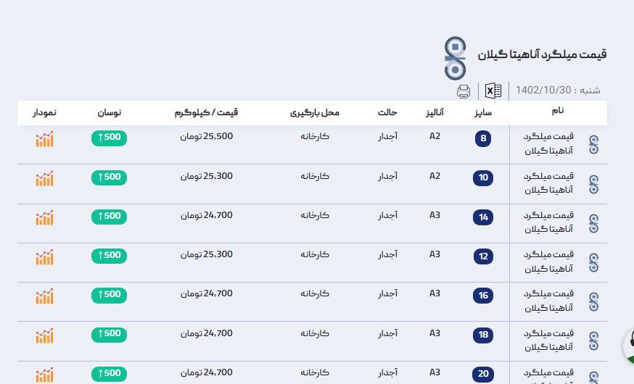
Task: Select the size 10 number badge
Action: point(483,178)
